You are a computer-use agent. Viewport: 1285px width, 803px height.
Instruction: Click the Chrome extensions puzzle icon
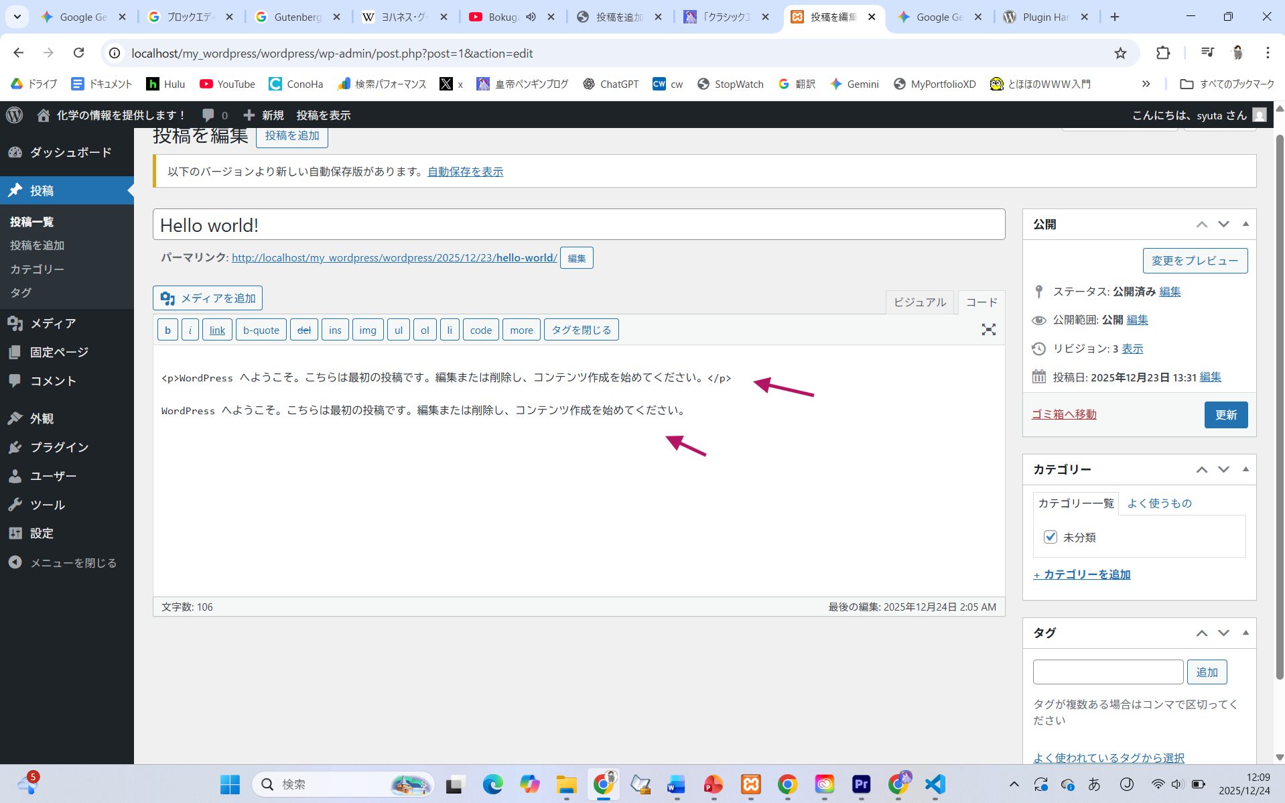pos(1163,53)
